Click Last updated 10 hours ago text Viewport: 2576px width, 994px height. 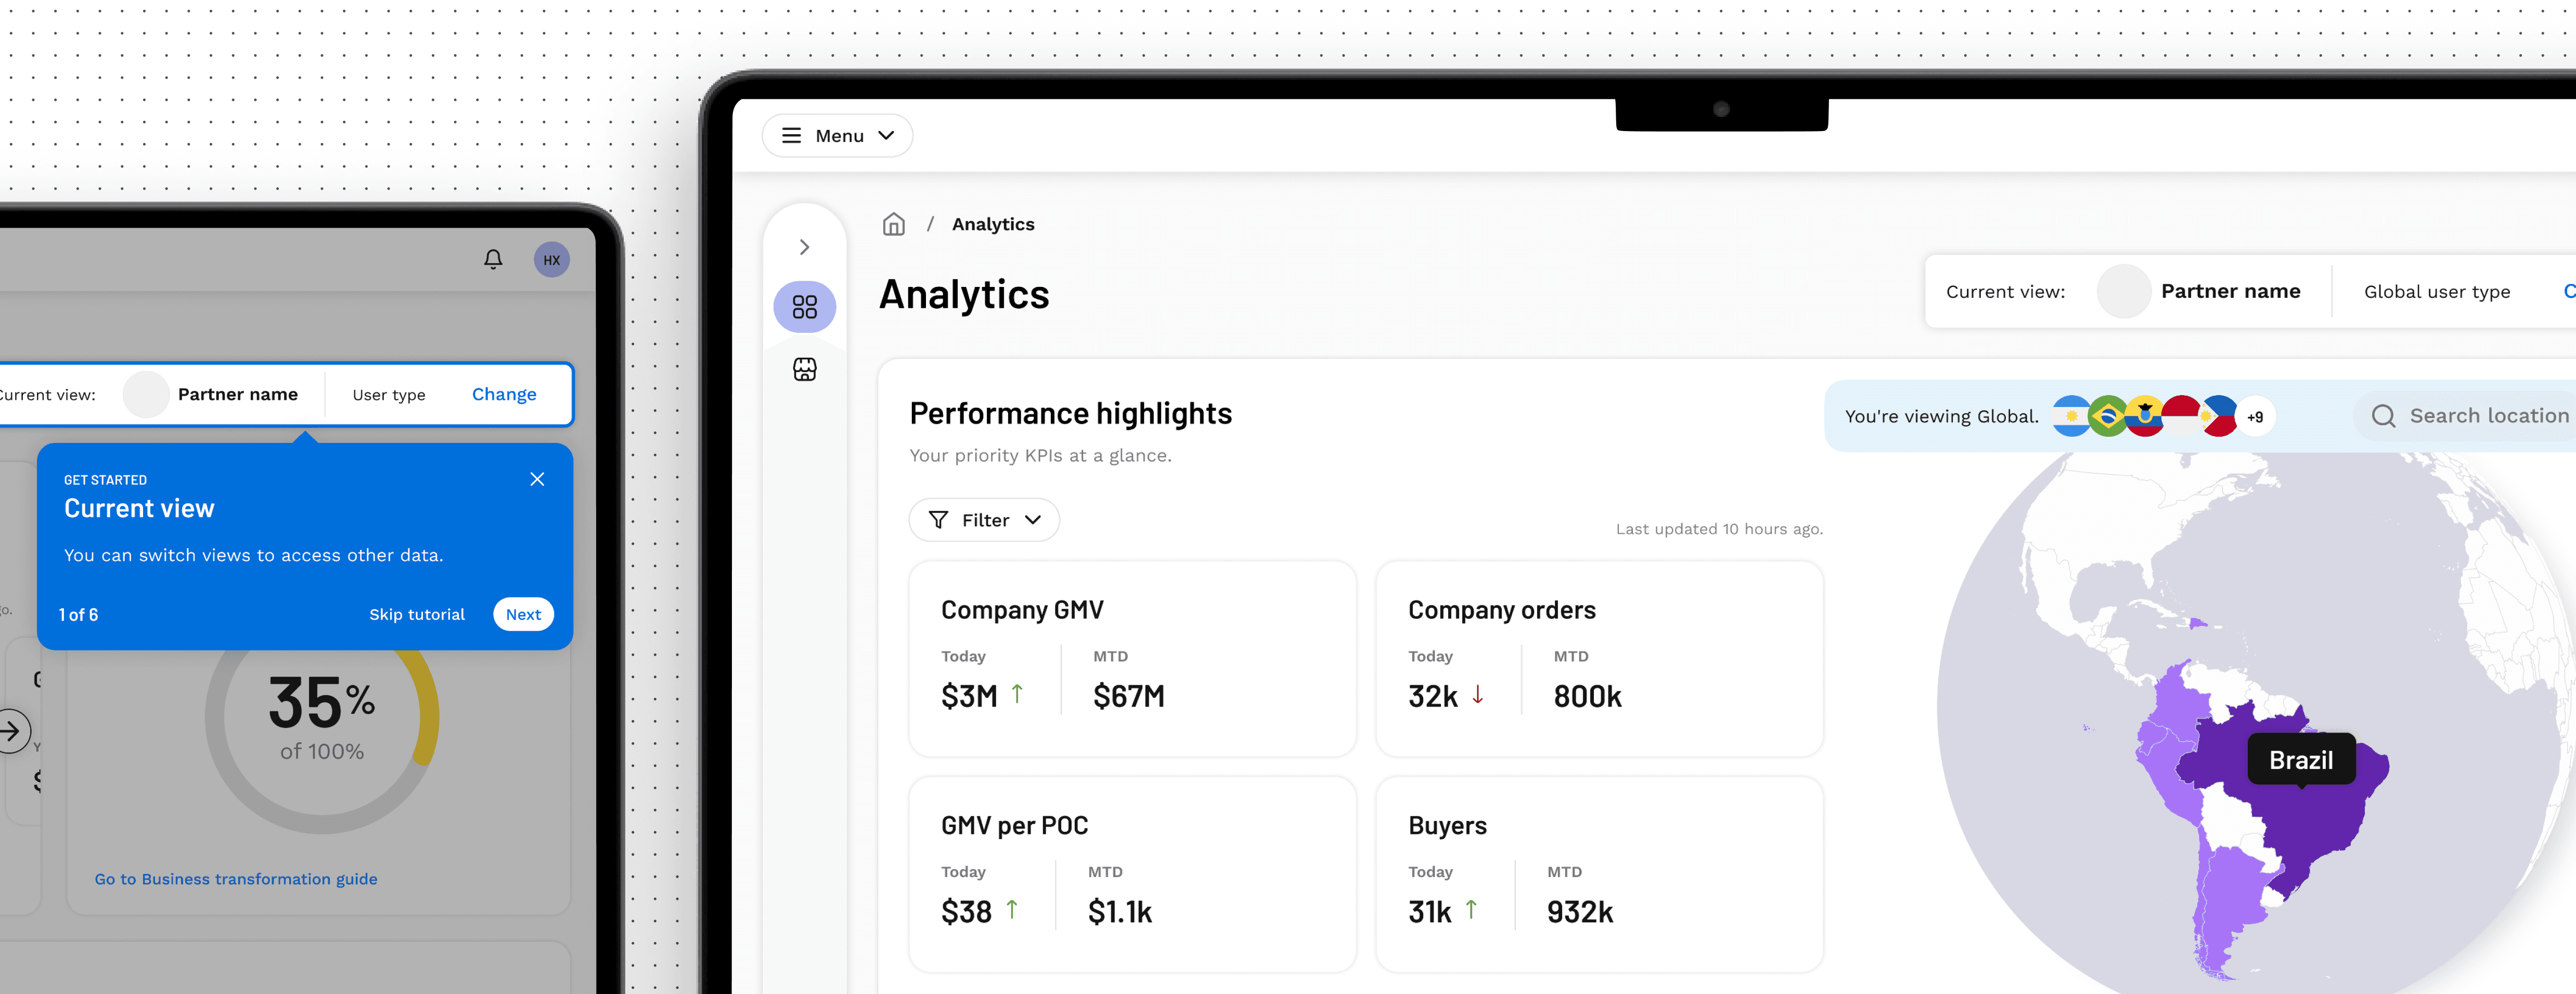(1719, 529)
